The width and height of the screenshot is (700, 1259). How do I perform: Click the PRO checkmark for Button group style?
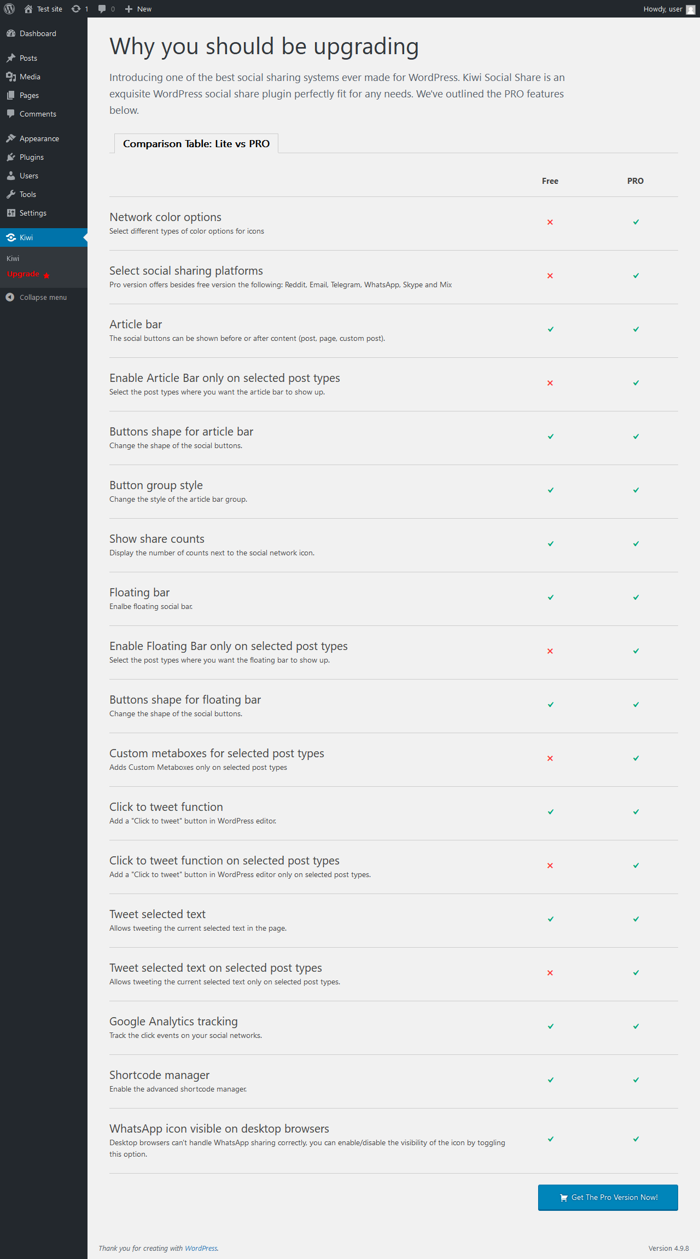point(636,490)
